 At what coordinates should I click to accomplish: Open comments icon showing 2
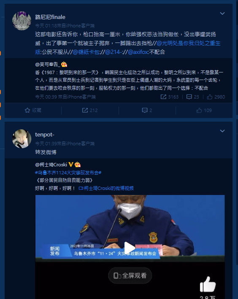click(x=147, y=110)
